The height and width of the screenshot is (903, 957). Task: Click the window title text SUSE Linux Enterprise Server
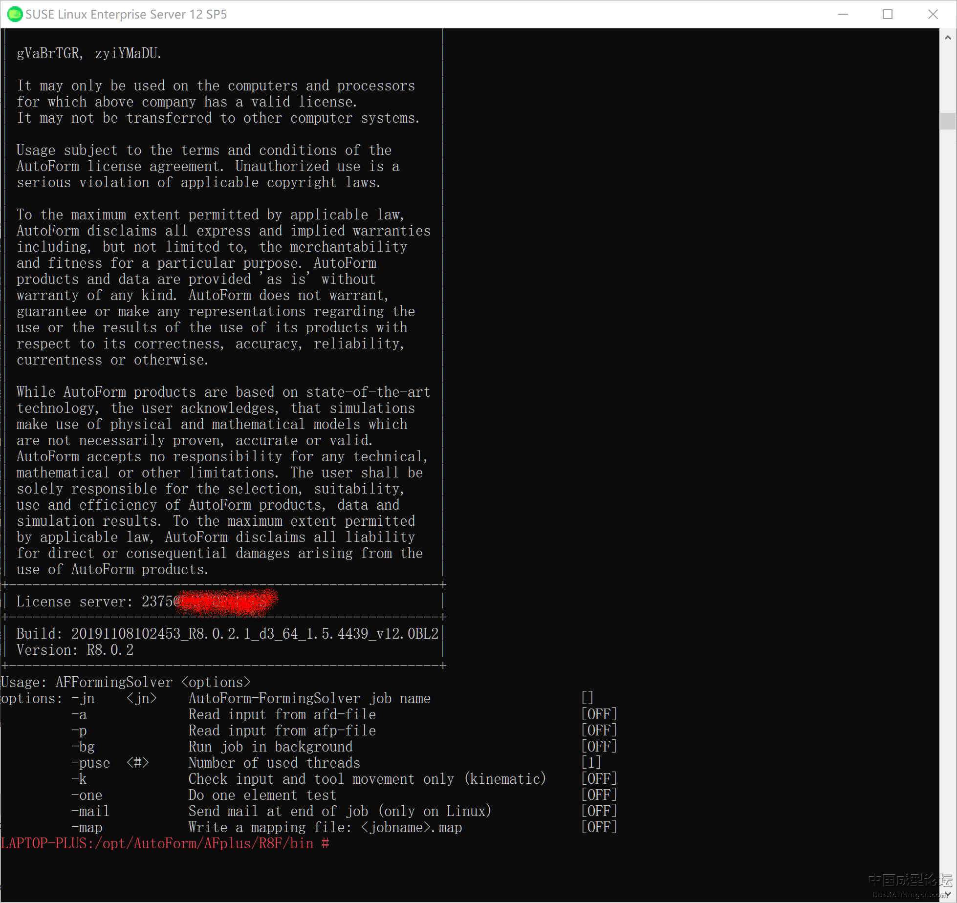pos(126,14)
